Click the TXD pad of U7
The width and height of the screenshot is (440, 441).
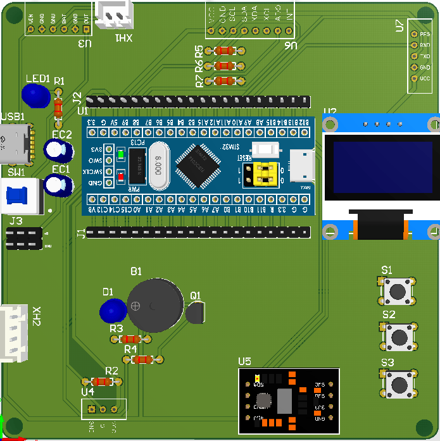(414, 56)
